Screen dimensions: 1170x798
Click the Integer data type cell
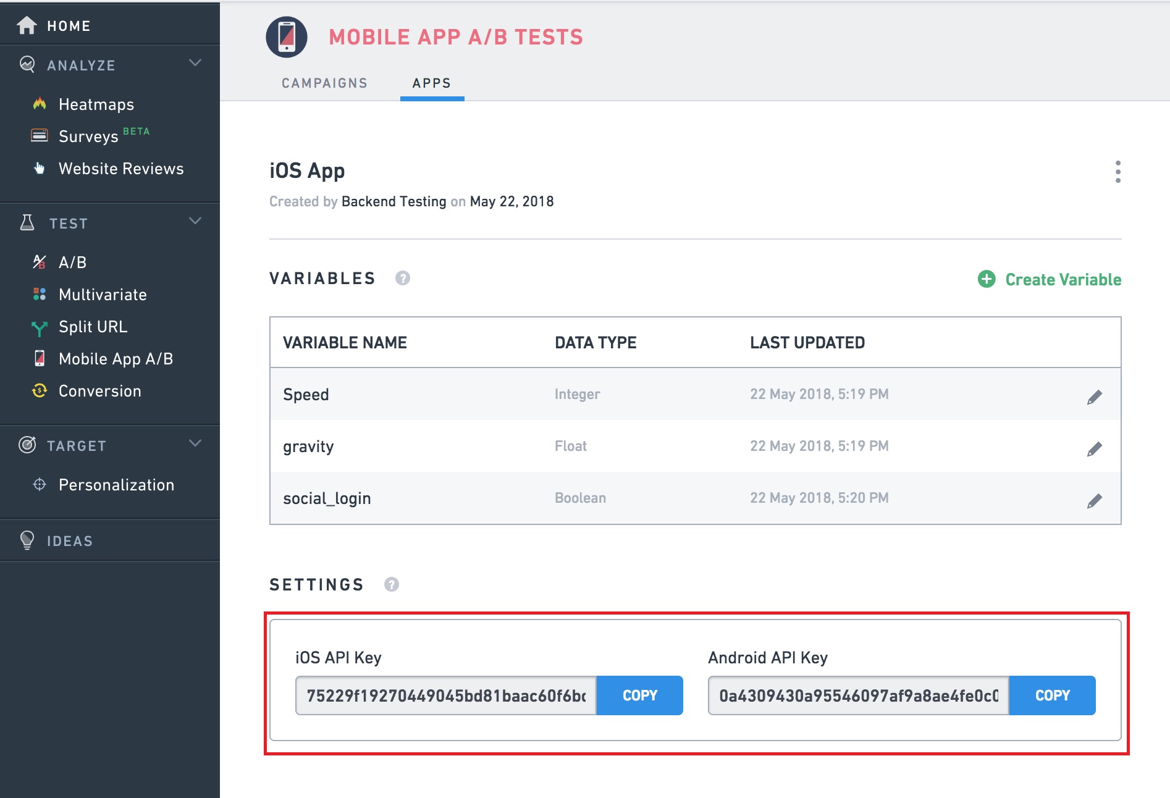577,394
